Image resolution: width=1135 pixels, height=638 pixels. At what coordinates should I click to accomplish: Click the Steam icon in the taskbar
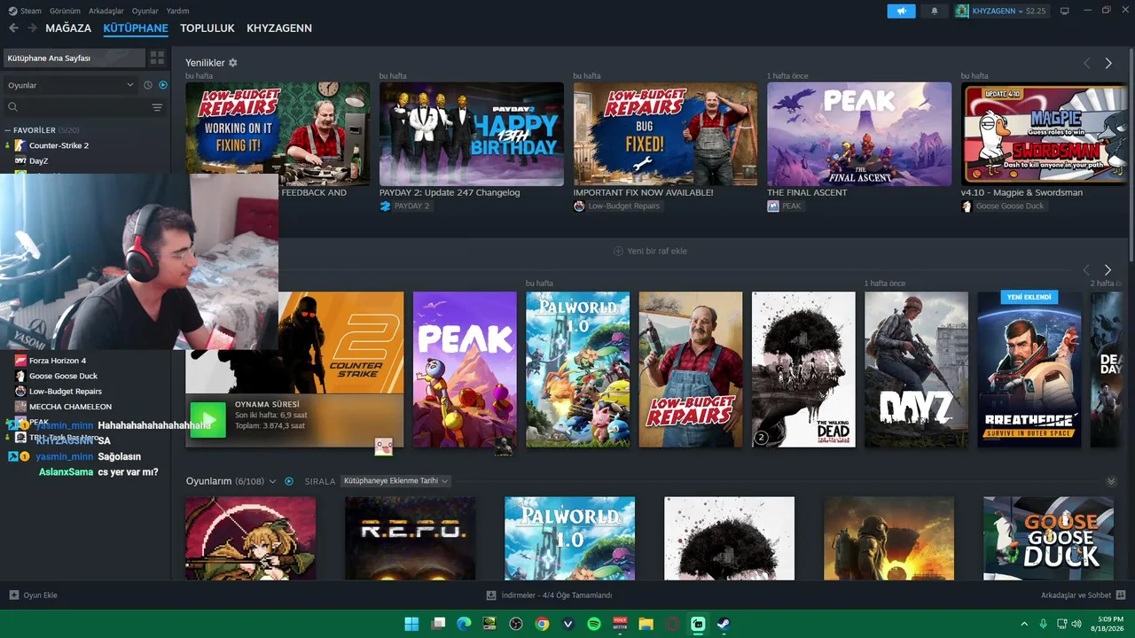724,624
